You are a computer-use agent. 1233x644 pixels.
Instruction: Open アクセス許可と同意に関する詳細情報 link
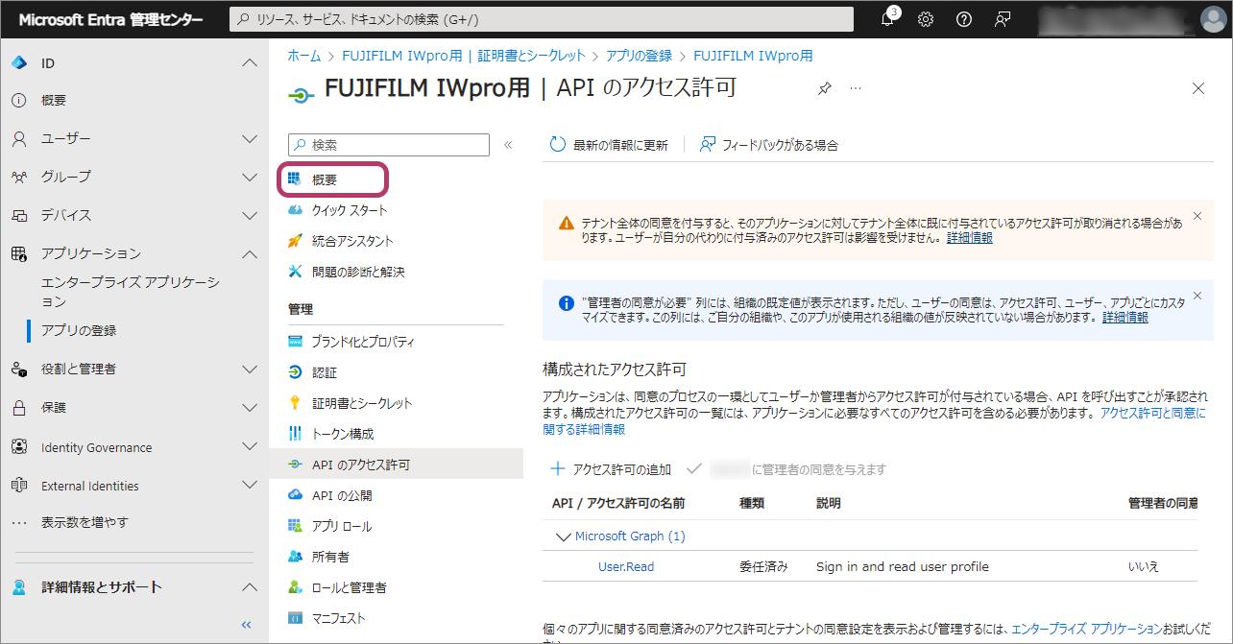point(874,421)
